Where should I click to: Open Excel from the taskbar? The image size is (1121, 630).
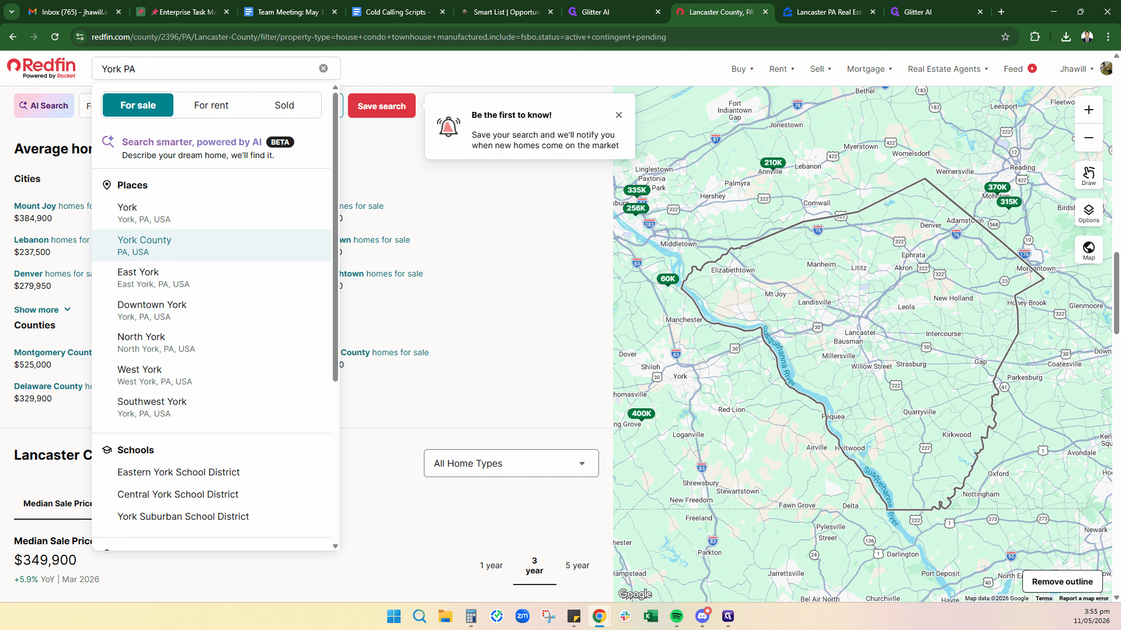[x=651, y=616]
